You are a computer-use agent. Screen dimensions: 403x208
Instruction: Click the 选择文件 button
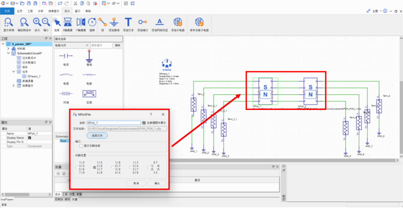coord(97,135)
